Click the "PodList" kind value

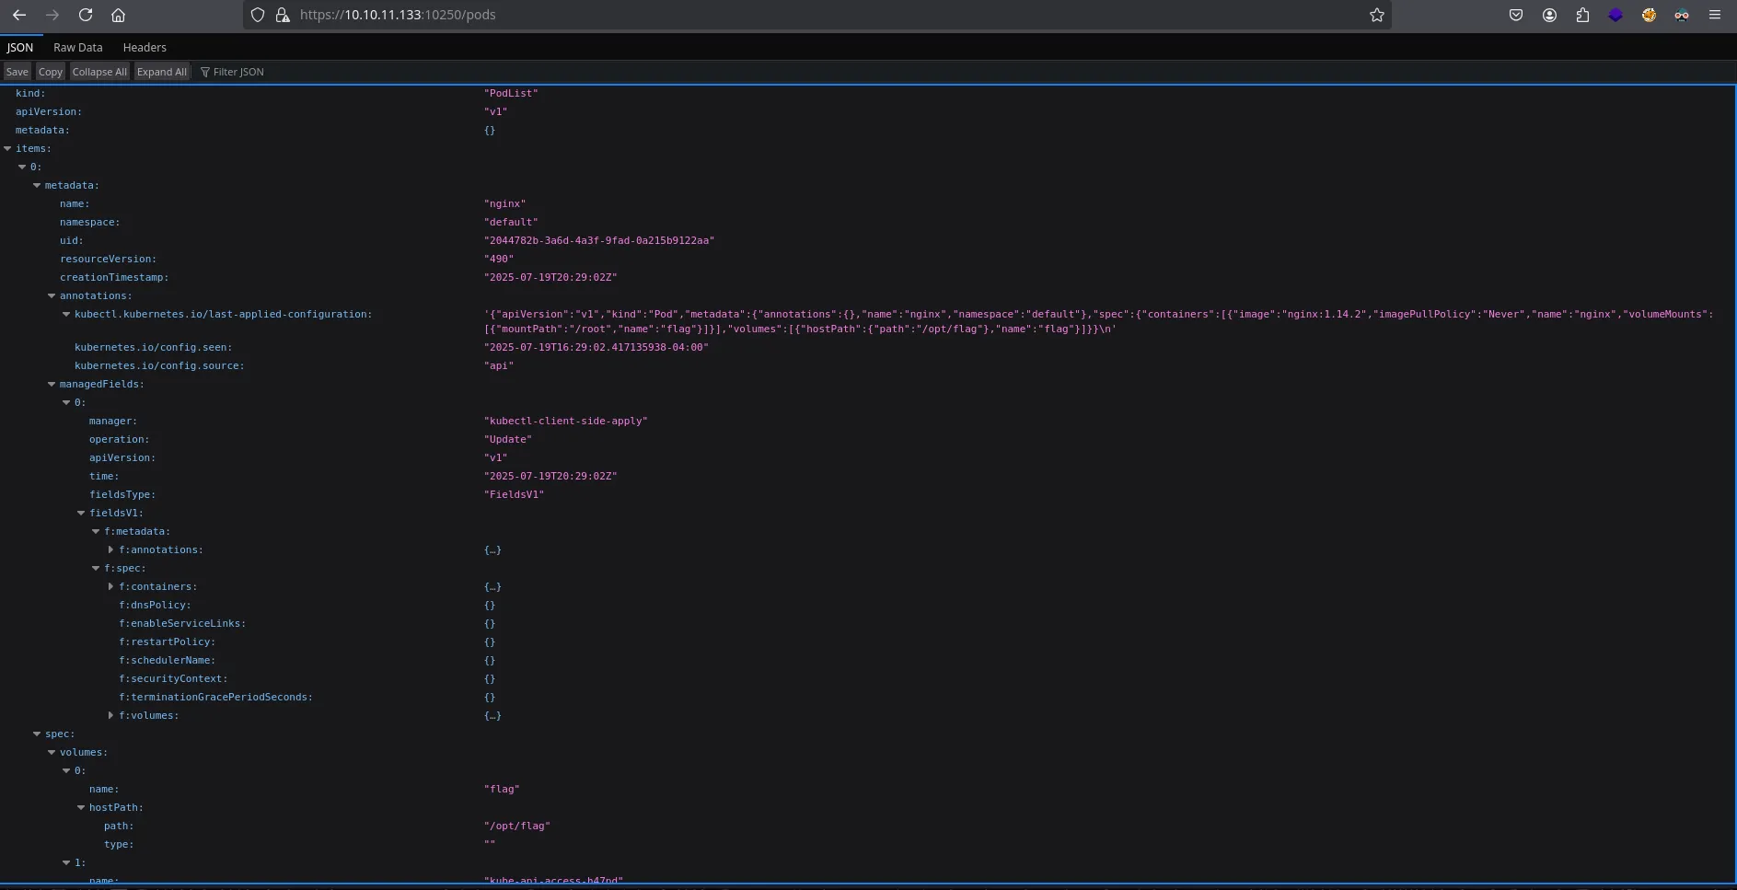click(x=511, y=93)
